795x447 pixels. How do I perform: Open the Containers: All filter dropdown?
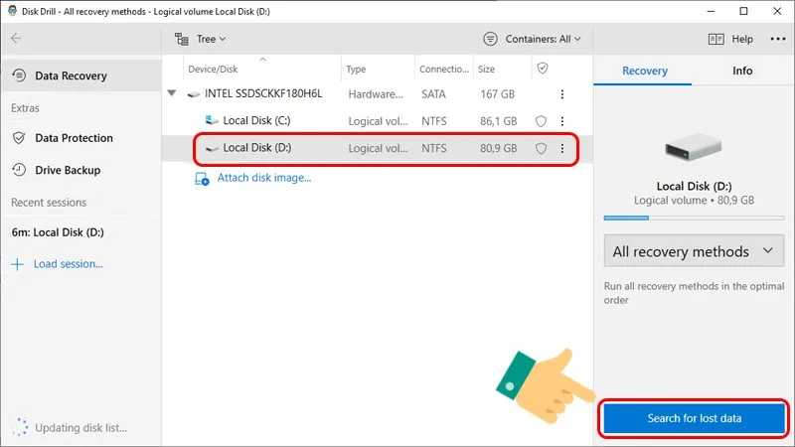point(532,39)
